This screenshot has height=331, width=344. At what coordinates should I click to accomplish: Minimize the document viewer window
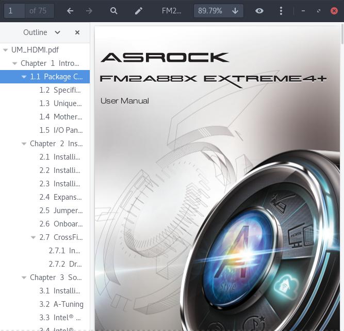303,11
